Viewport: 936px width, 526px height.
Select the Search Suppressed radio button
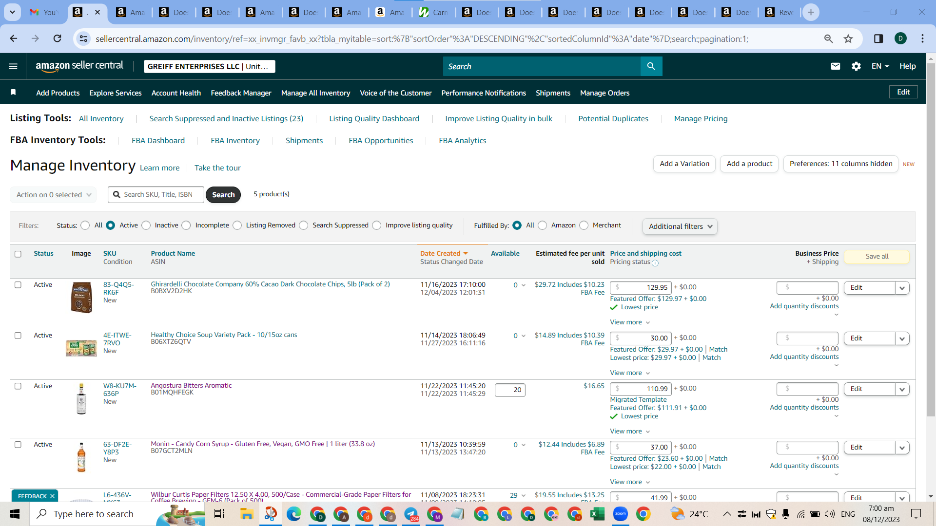[x=304, y=225]
